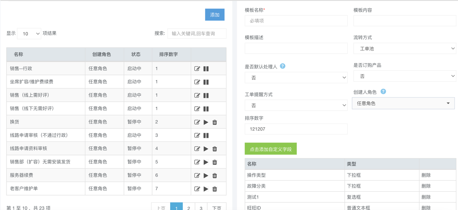458x210 pixels.
Task: Delete the 换货 template row
Action: tap(215, 122)
